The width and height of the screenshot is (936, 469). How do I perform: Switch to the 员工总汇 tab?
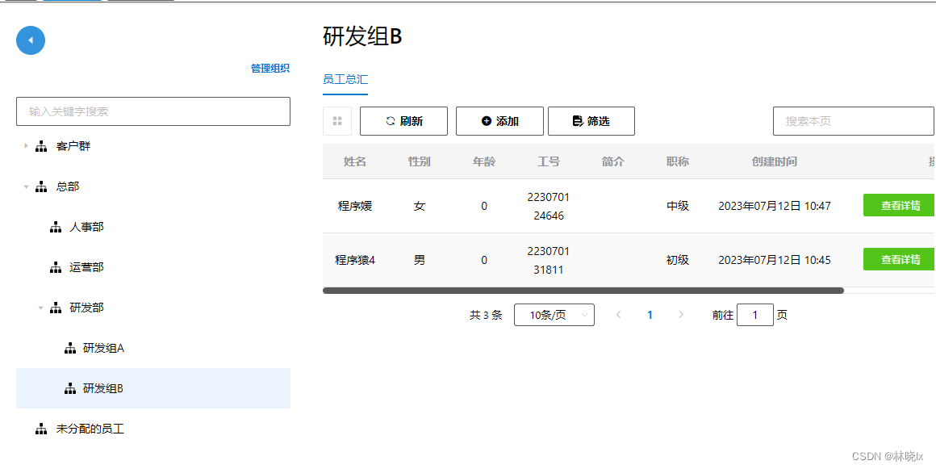pos(345,79)
